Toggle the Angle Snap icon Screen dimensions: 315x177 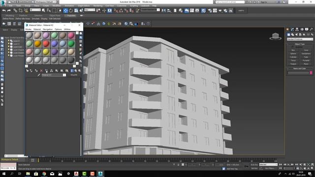[x=121, y=10]
